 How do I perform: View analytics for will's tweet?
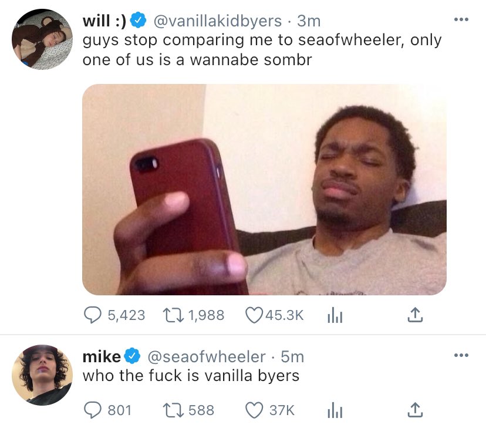[x=333, y=315]
